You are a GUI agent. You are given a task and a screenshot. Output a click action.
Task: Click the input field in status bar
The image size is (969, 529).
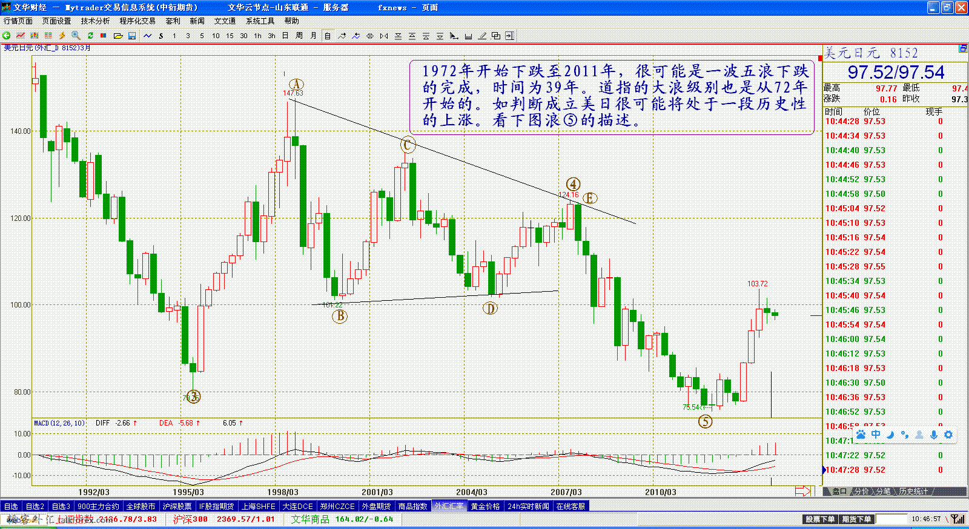(x=891, y=519)
